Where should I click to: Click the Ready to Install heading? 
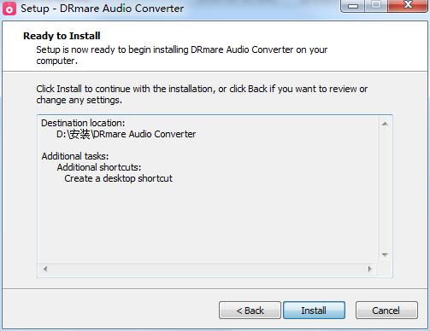(62, 36)
